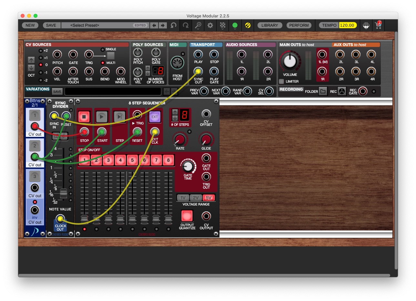Click the undo arrow in the toolbar
This screenshot has width=416, height=301.
(x=174, y=25)
